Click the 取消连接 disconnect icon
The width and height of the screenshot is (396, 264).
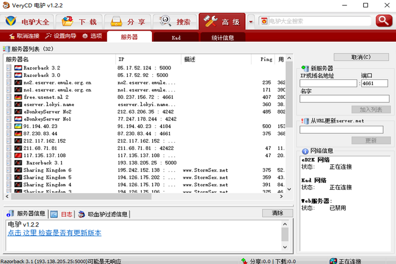pyautogui.click(x=12, y=36)
